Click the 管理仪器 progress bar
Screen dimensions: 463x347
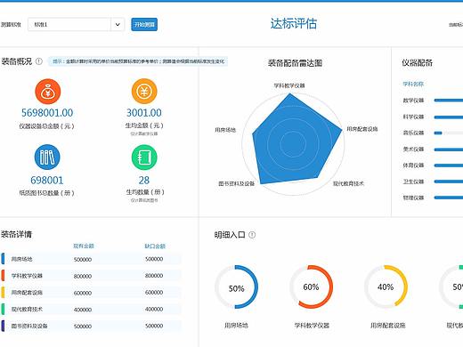(x=449, y=198)
